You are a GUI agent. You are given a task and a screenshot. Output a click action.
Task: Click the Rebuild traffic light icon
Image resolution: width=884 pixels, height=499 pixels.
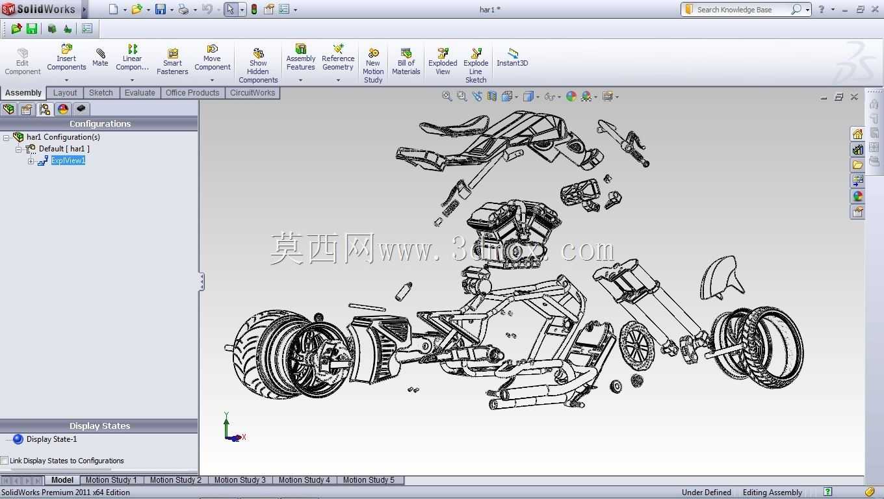point(253,9)
